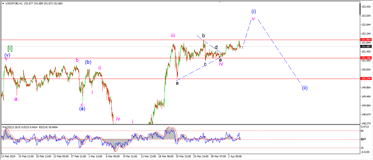Viewport: 373px width, 160px height.
Task: Click the 153.434 value on price scale
Action: tap(366, 7)
